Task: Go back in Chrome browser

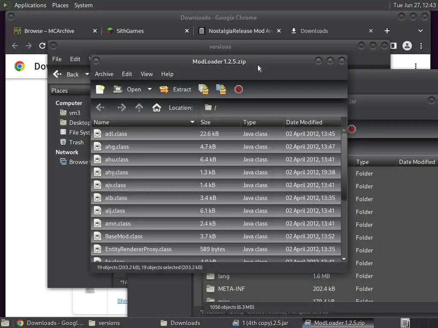Action: pos(15,46)
